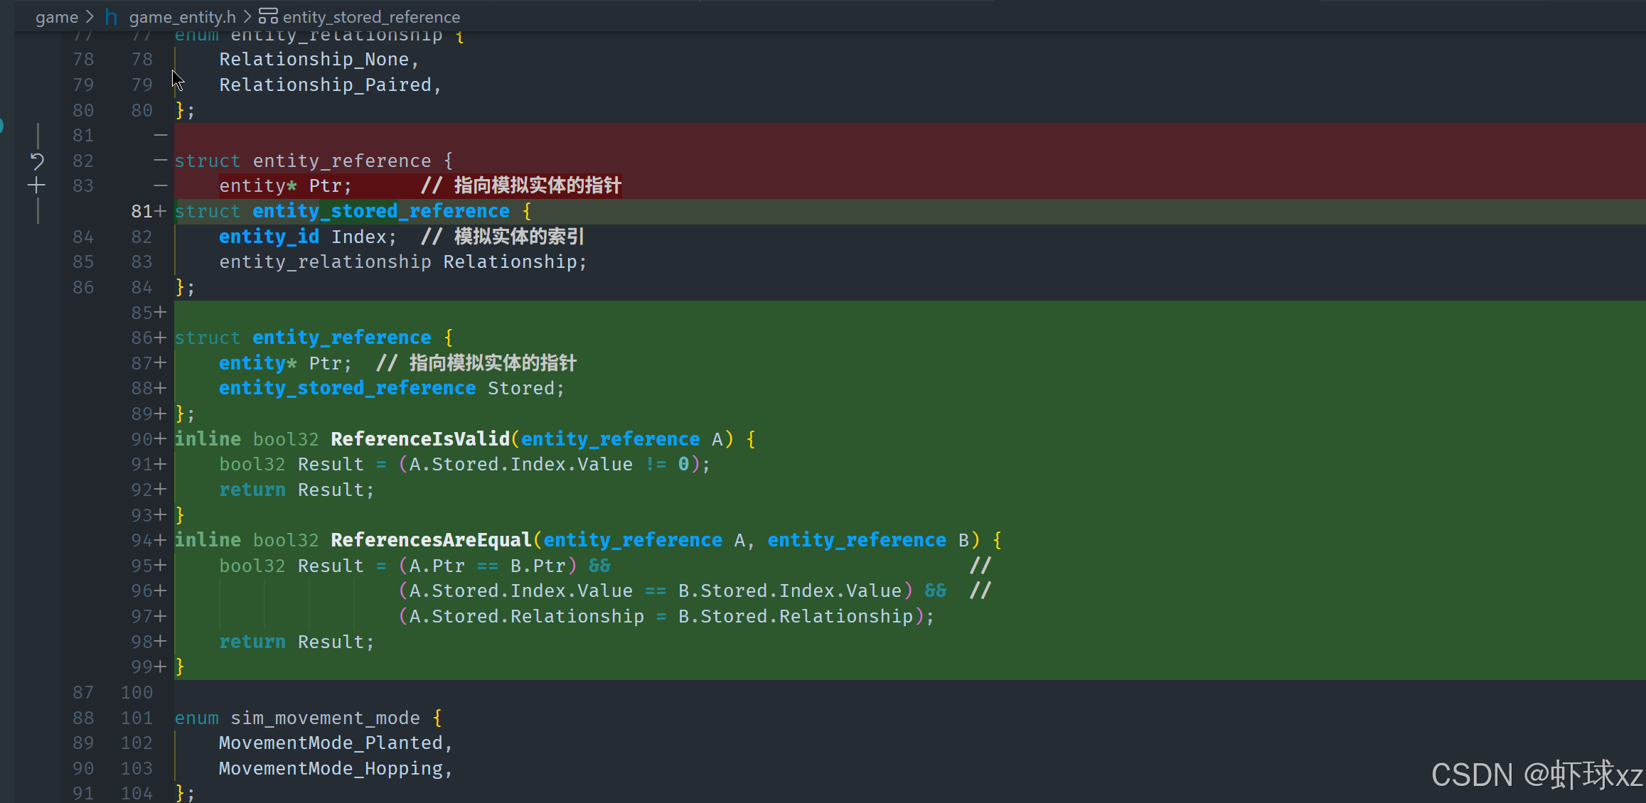Click the plus marker beside line 86
1646x803 pixels.
161,338
